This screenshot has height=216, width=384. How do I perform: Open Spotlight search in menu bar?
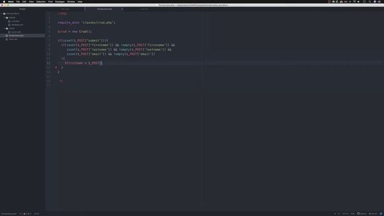click(x=370, y=1)
